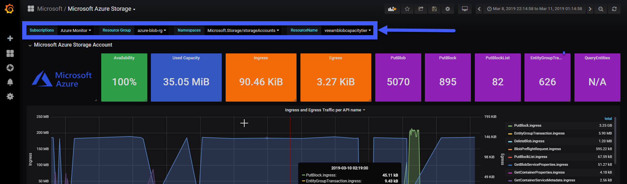The height and width of the screenshot is (184, 627).
Task: Shift time range backward arrow
Action: [x=479, y=9]
